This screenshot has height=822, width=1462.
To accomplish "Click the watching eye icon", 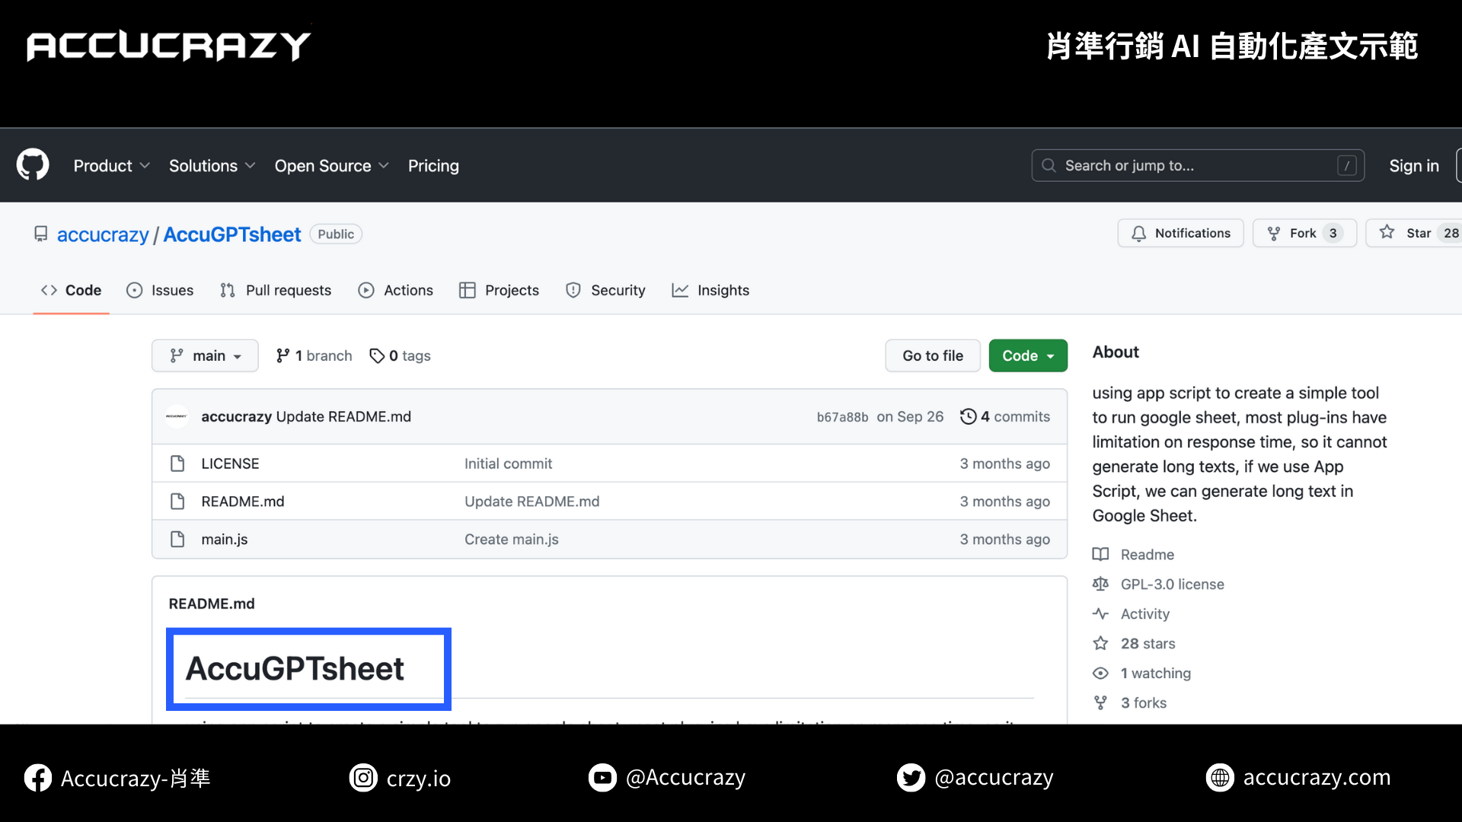I will [1101, 673].
